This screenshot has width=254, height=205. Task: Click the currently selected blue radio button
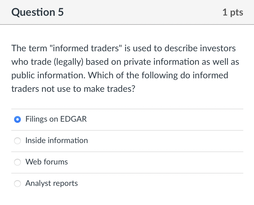pos(17,119)
